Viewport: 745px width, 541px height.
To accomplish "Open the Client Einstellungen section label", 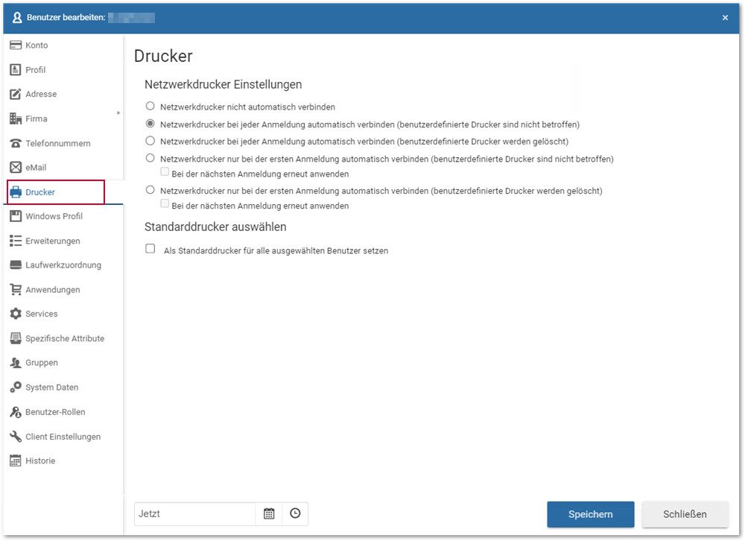I will click(x=63, y=437).
